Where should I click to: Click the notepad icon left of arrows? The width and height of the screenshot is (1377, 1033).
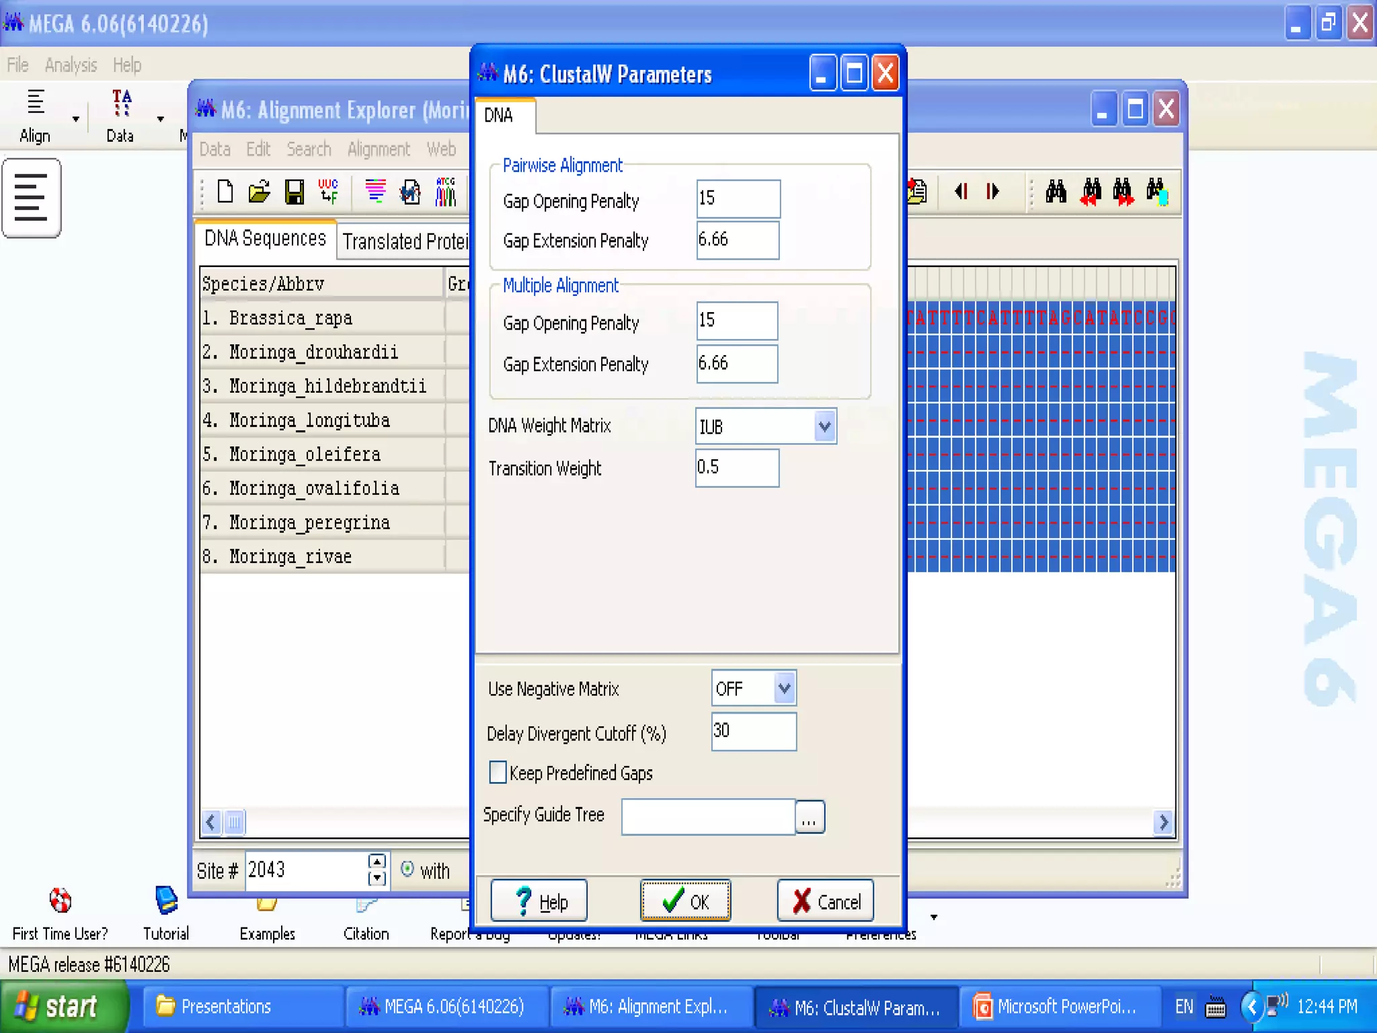917,192
